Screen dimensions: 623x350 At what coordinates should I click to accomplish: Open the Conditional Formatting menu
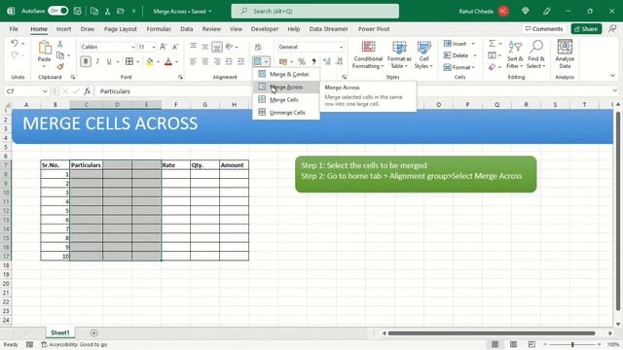coord(368,54)
